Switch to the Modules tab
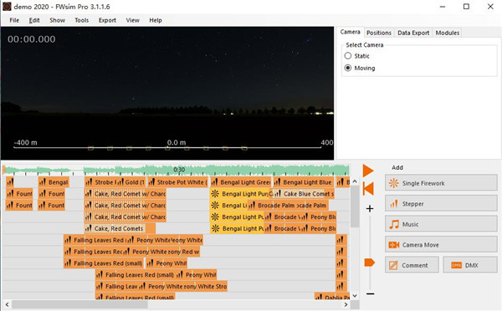 click(x=448, y=33)
